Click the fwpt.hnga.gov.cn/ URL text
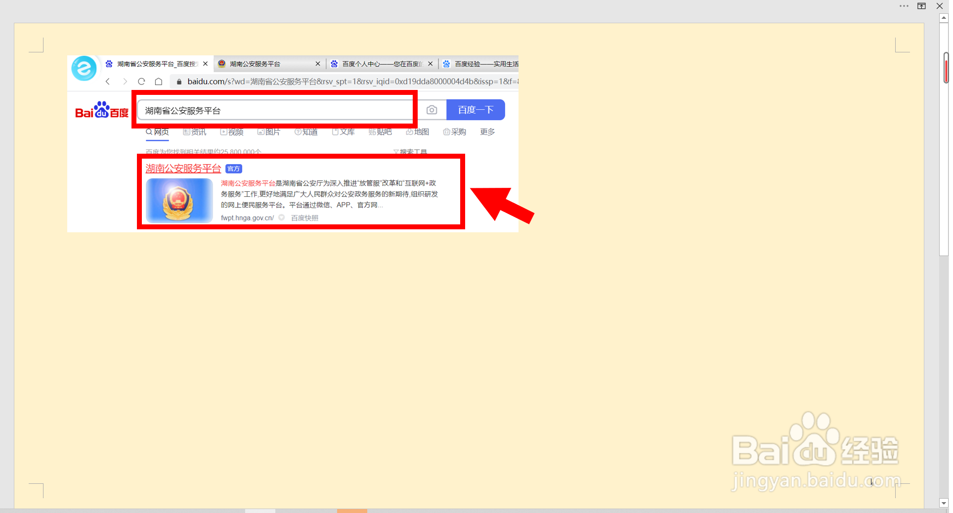The height and width of the screenshot is (513, 953). [x=247, y=218]
